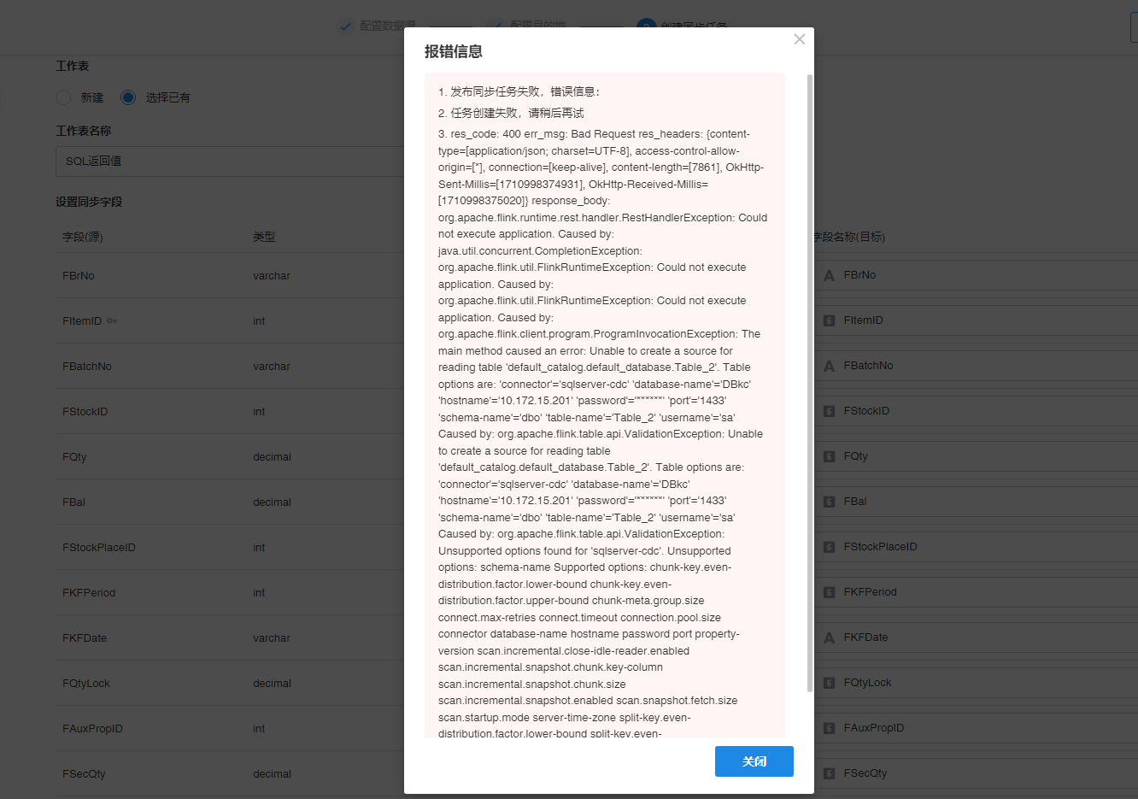Click the FQtyLock source field row
Viewport: 1138px width, 799px height.
point(230,683)
